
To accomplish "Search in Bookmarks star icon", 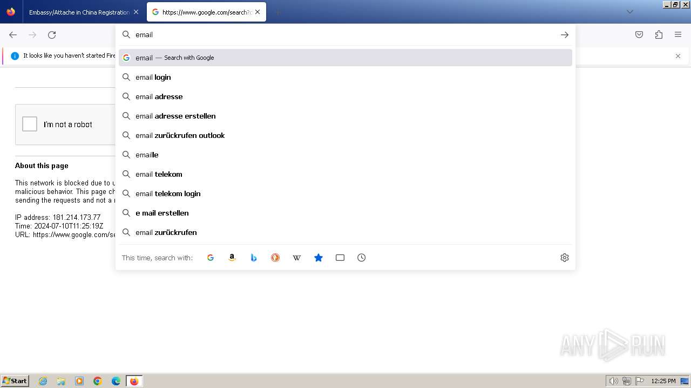I will pyautogui.click(x=319, y=258).
